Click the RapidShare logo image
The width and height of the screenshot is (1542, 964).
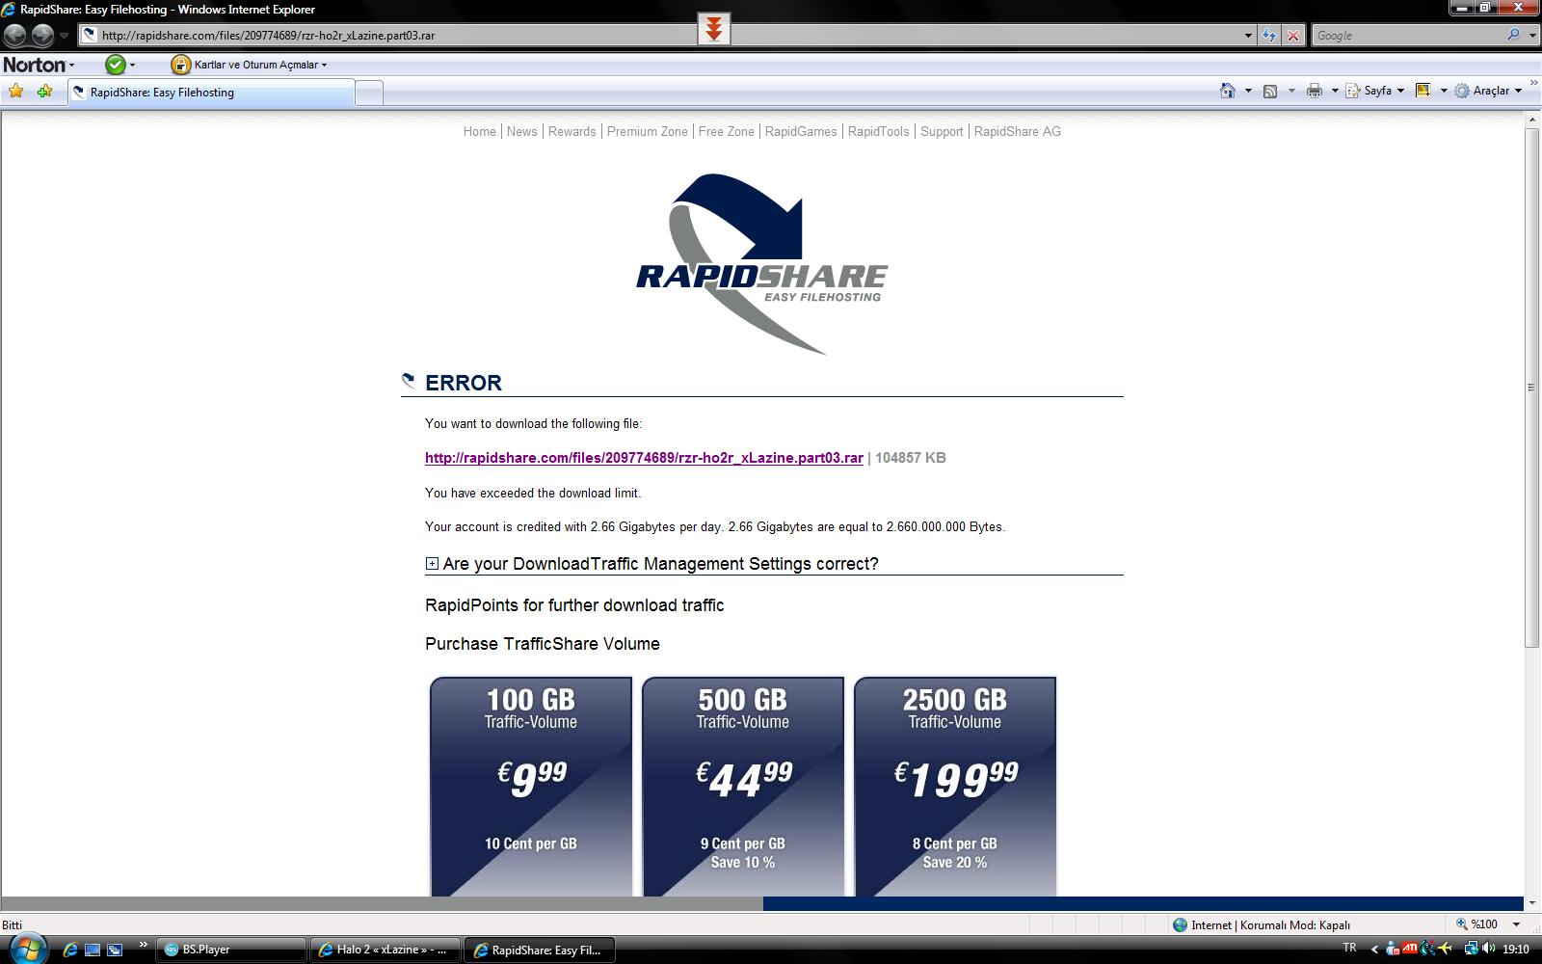761,263
